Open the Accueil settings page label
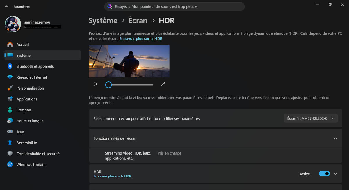 pyautogui.click(x=22, y=45)
